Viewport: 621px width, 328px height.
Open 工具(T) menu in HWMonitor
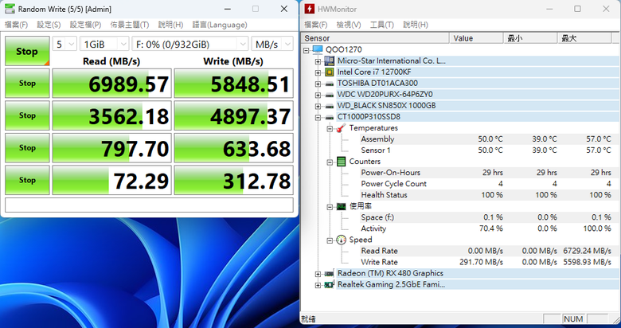coord(382,25)
